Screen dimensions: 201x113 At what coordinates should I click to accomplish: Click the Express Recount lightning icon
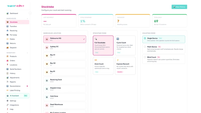pos(118,60)
